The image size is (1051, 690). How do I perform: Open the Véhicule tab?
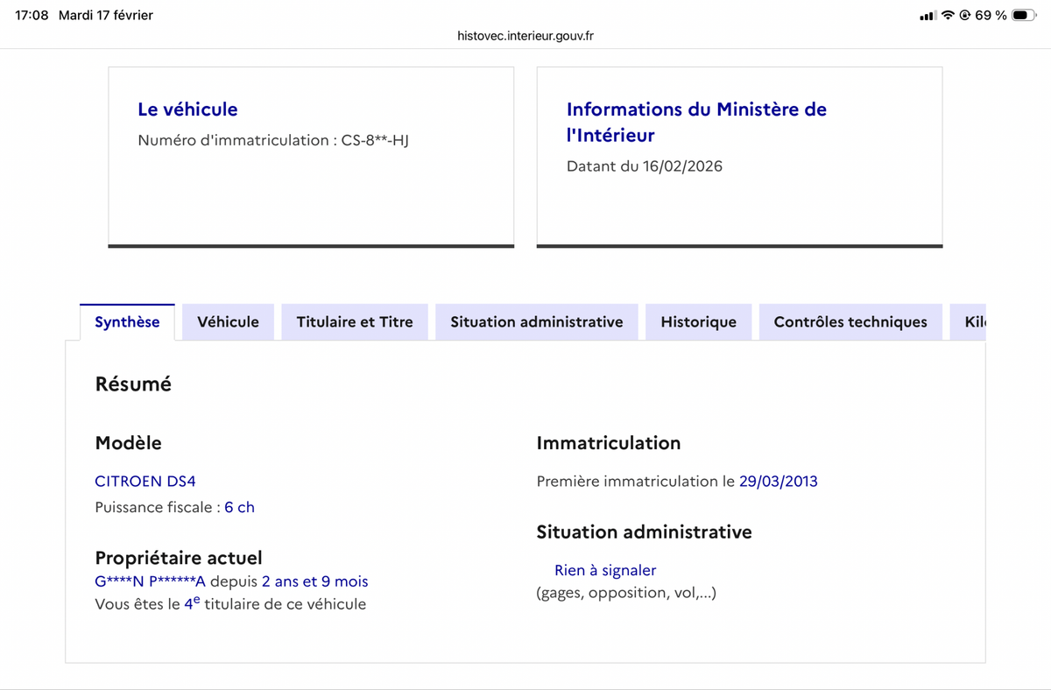[228, 322]
